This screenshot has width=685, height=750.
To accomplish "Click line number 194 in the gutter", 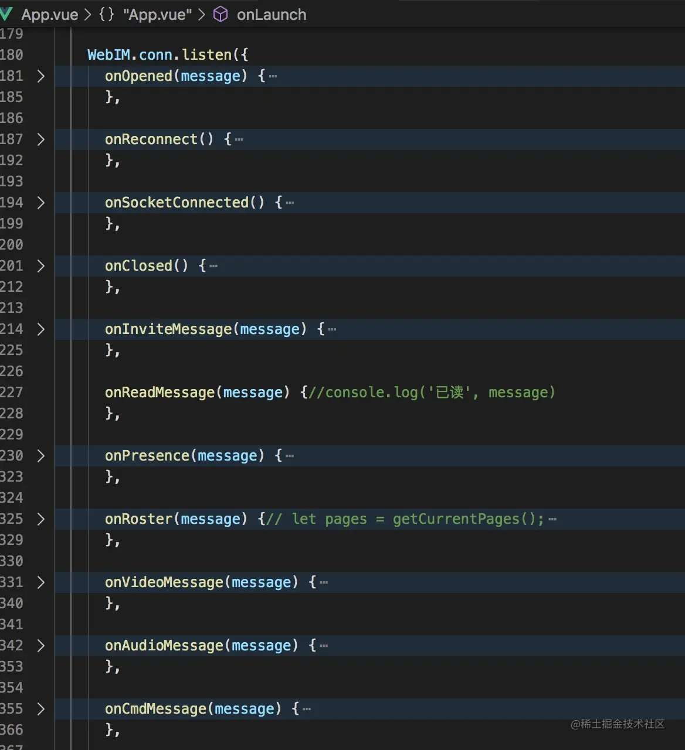I will pos(12,203).
